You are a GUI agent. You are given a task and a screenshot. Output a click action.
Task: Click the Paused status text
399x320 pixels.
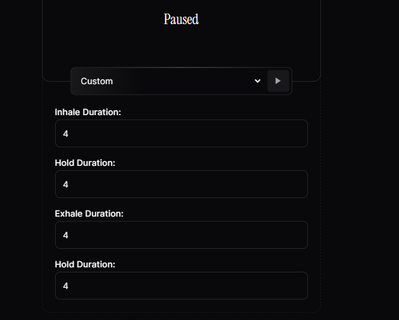pyautogui.click(x=181, y=20)
